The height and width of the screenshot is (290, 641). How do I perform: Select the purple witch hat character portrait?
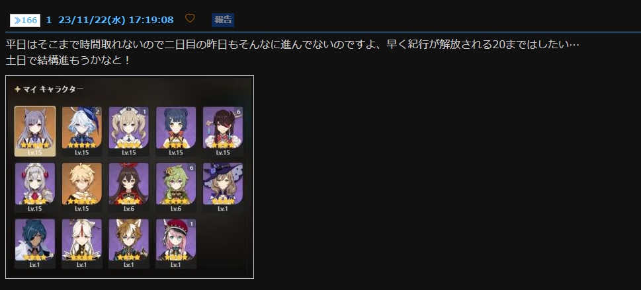pos(223,188)
